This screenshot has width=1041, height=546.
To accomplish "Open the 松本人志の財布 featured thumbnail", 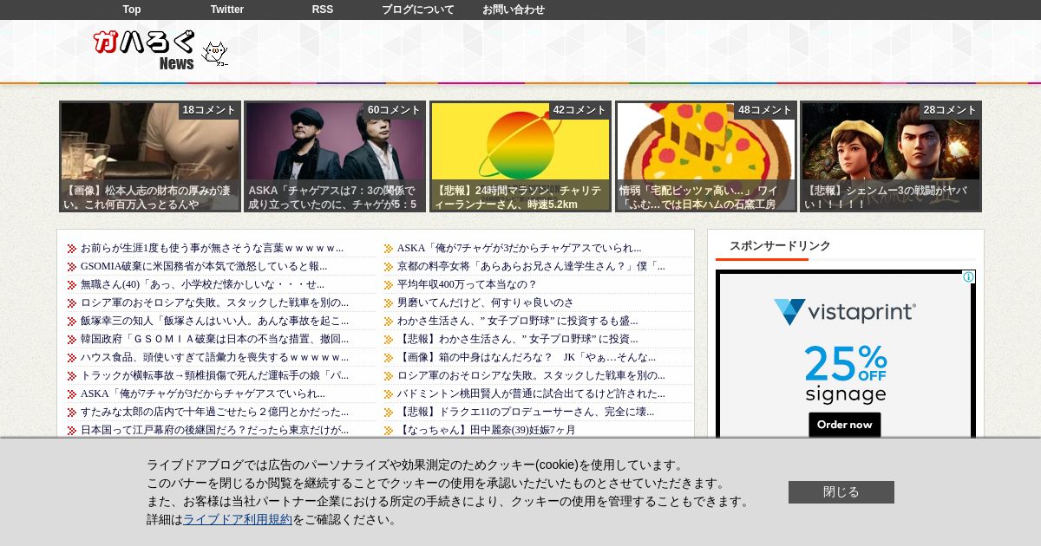I will click(x=150, y=157).
